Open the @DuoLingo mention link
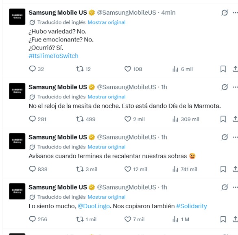This screenshot has width=238, height=235. [x=94, y=206]
